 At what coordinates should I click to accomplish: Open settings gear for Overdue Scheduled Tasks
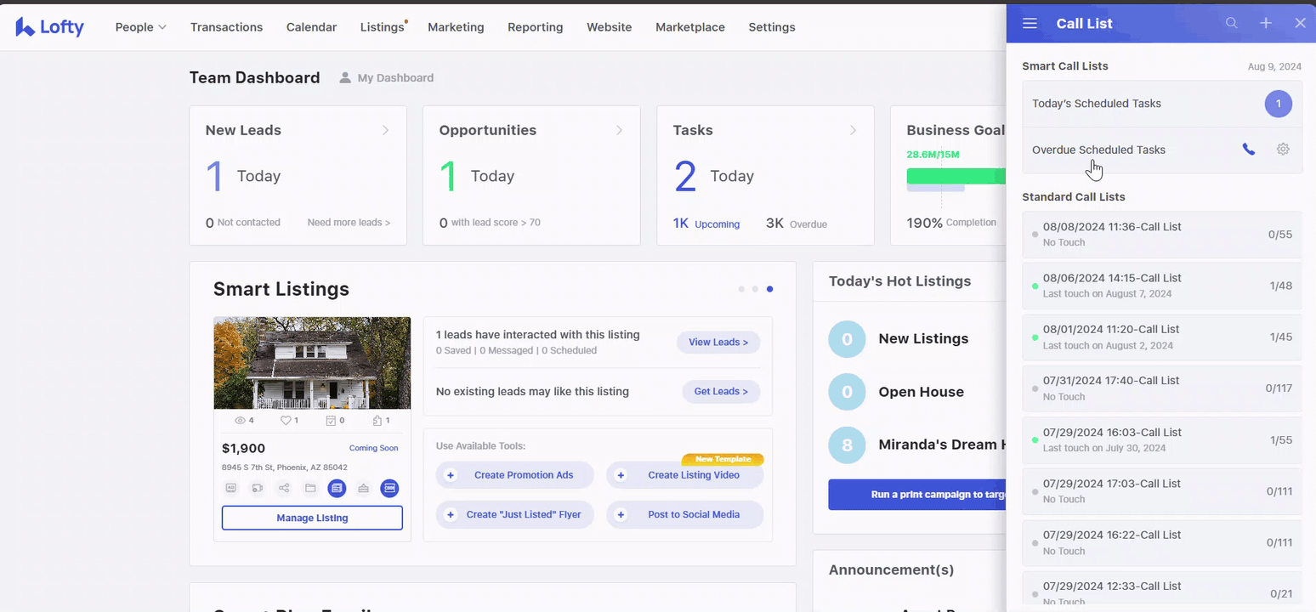coord(1283,150)
